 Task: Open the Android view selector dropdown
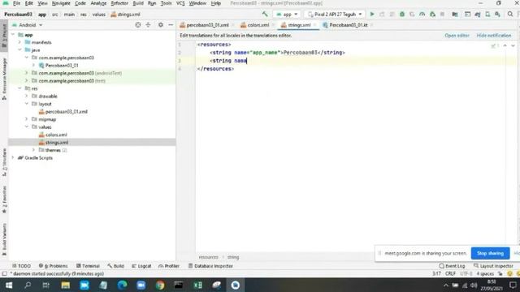pyautogui.click(x=27, y=25)
